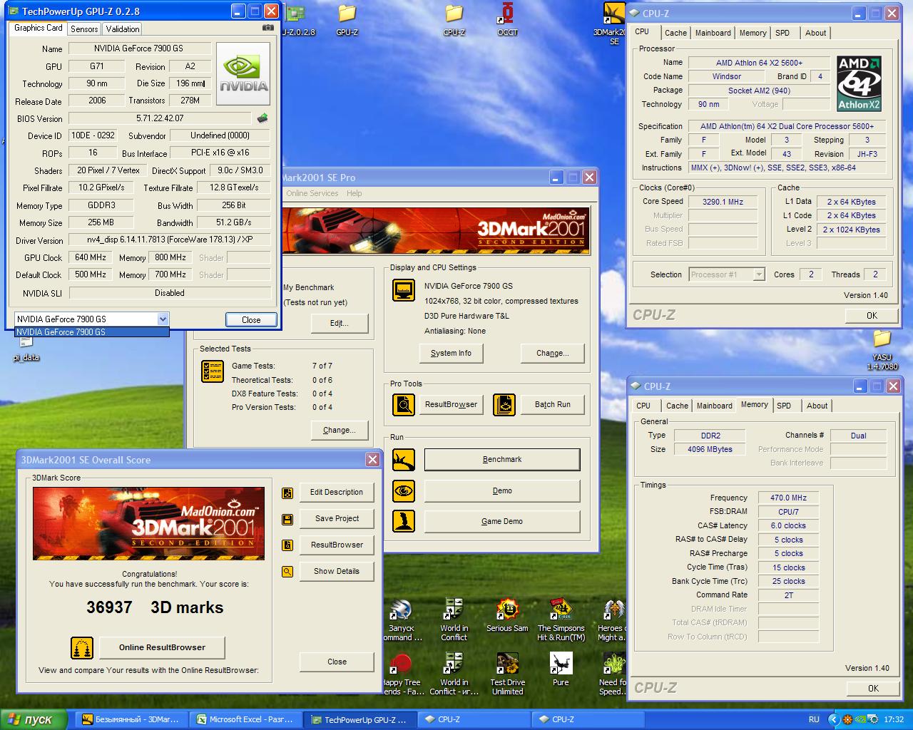
Task: Click the Batch Run icon in Pro Tools
Action: (504, 405)
